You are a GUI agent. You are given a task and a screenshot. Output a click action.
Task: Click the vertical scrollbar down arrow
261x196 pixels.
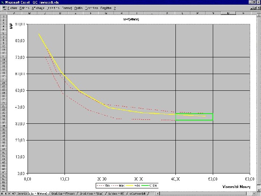point(259,190)
